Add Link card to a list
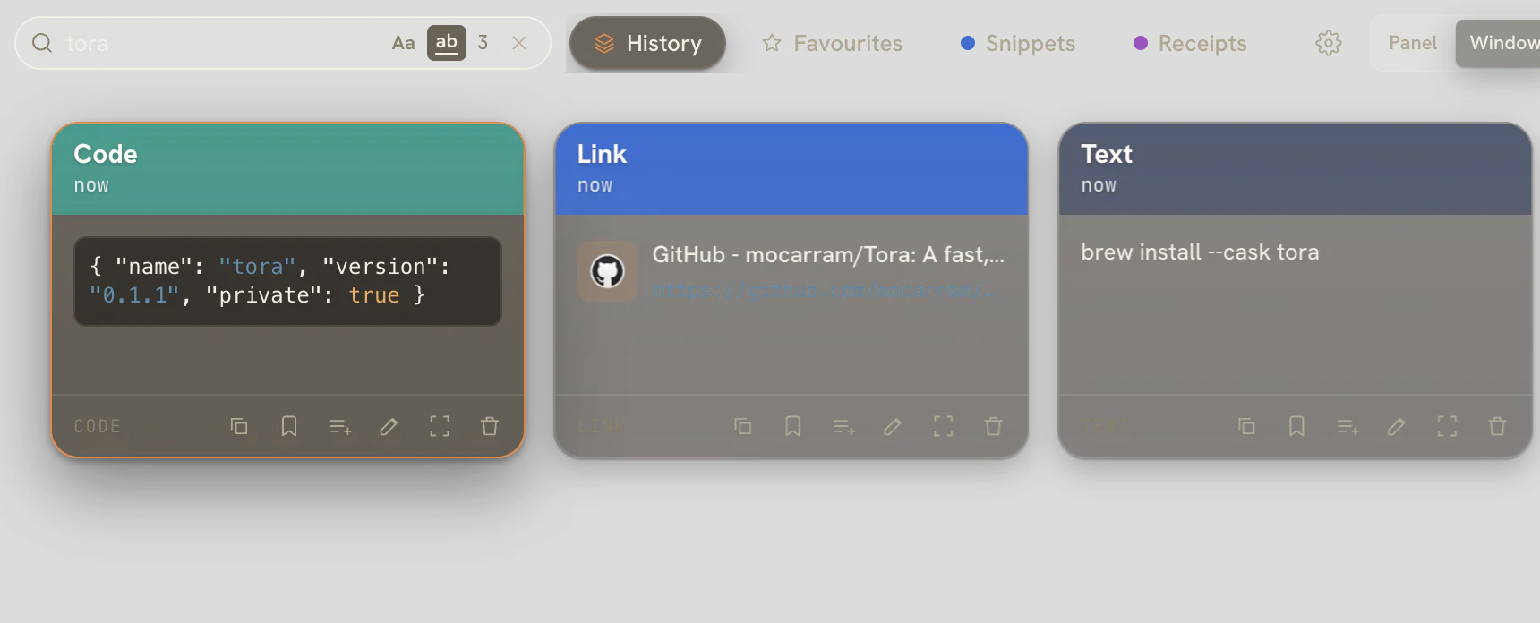Viewport: 1540px width, 623px height. (x=844, y=427)
